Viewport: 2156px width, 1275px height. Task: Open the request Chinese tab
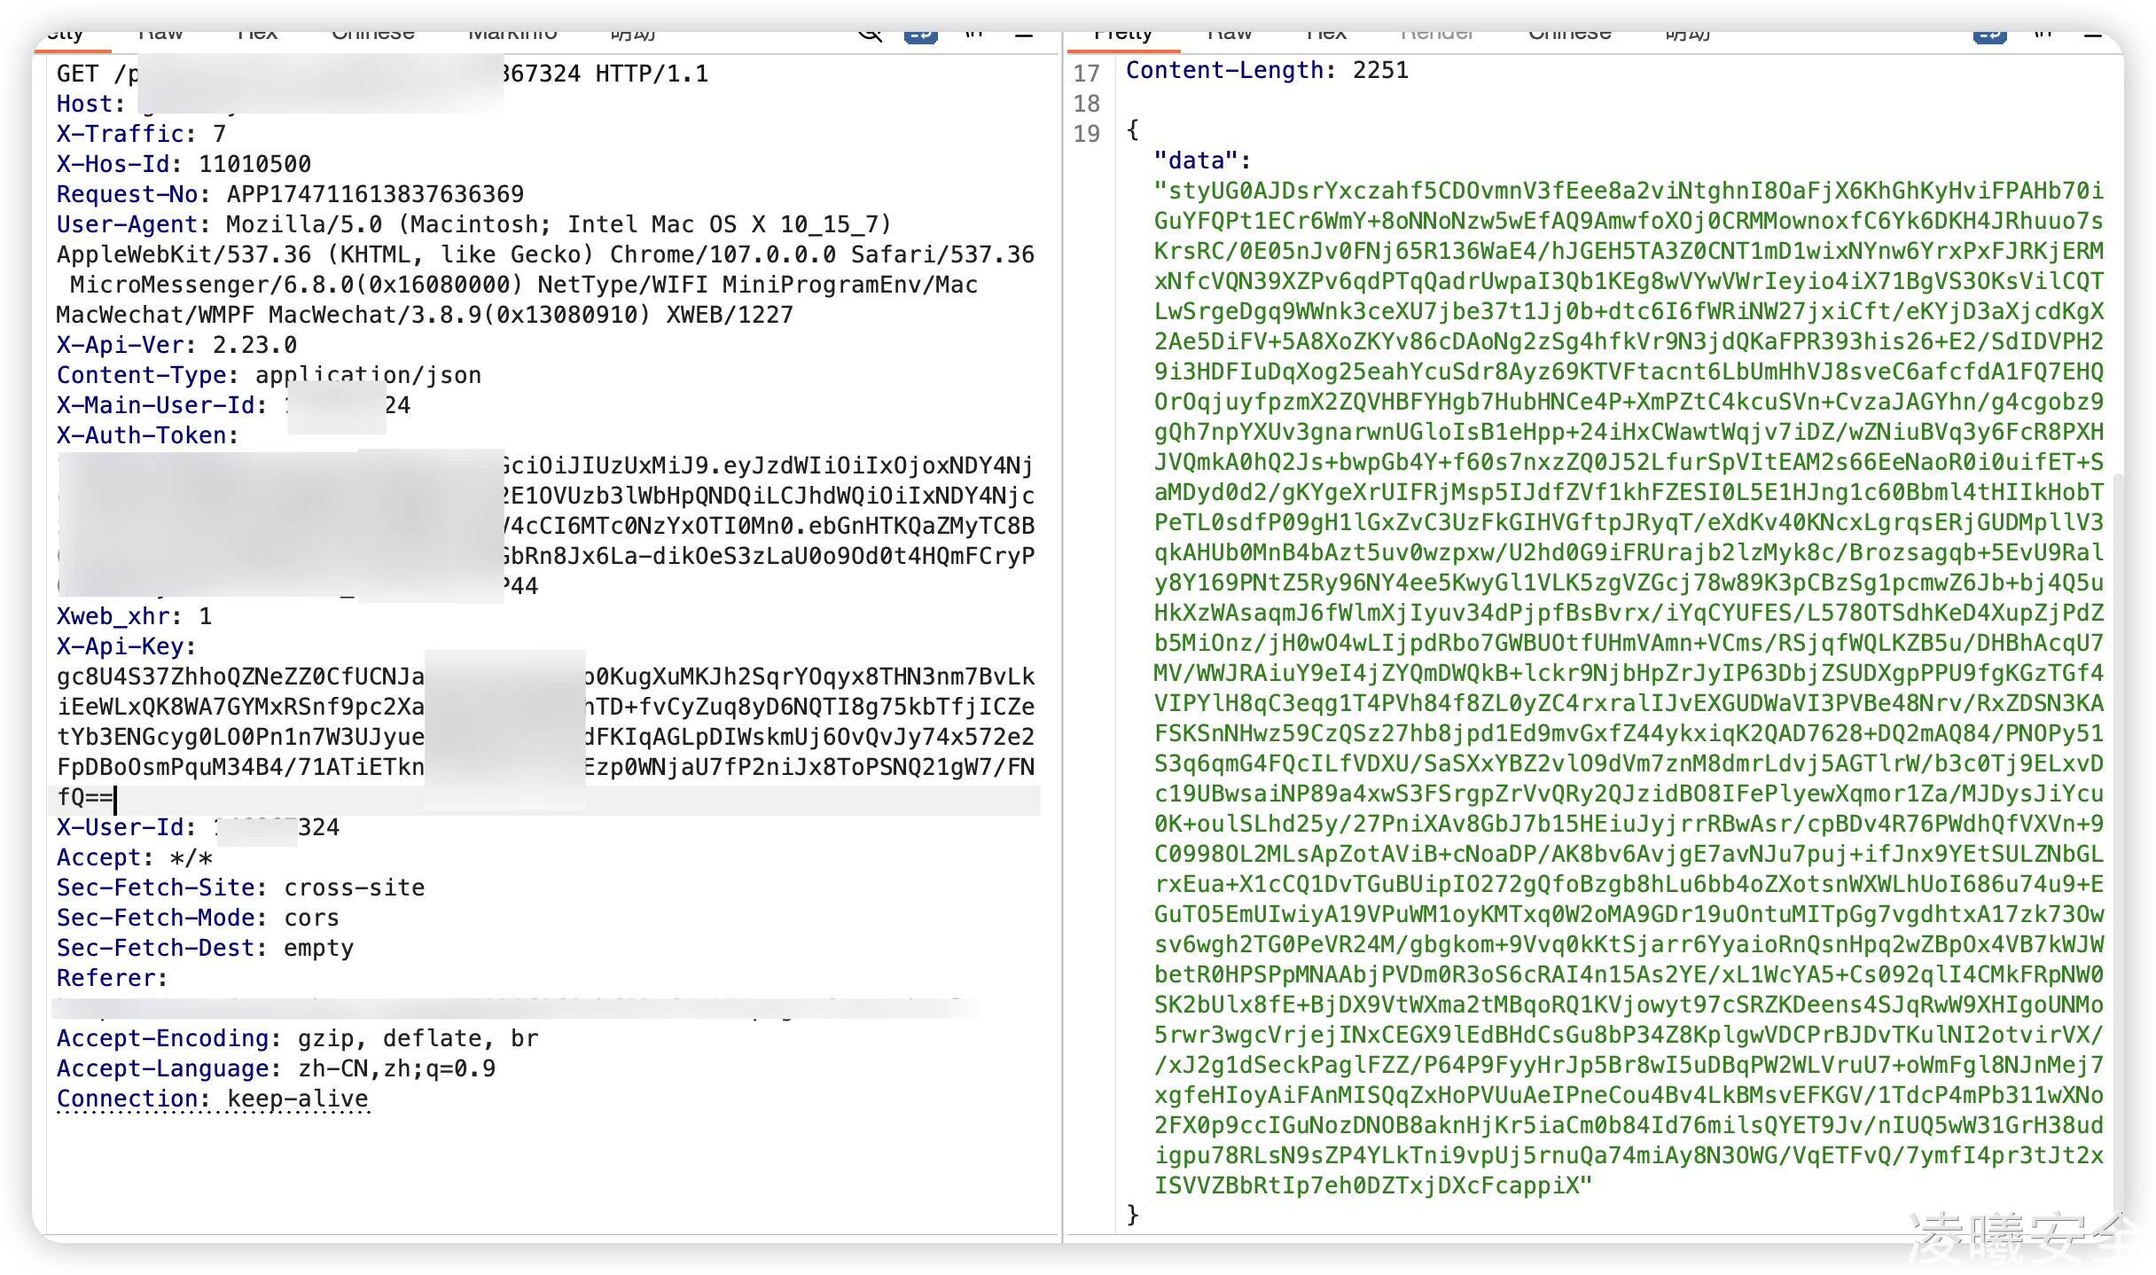pos(372,35)
